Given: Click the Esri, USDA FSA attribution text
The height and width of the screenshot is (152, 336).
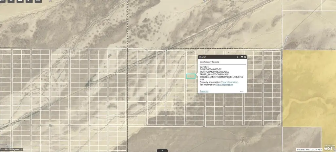Looking at the screenshot, I should pyautogui.click(x=309, y=150).
